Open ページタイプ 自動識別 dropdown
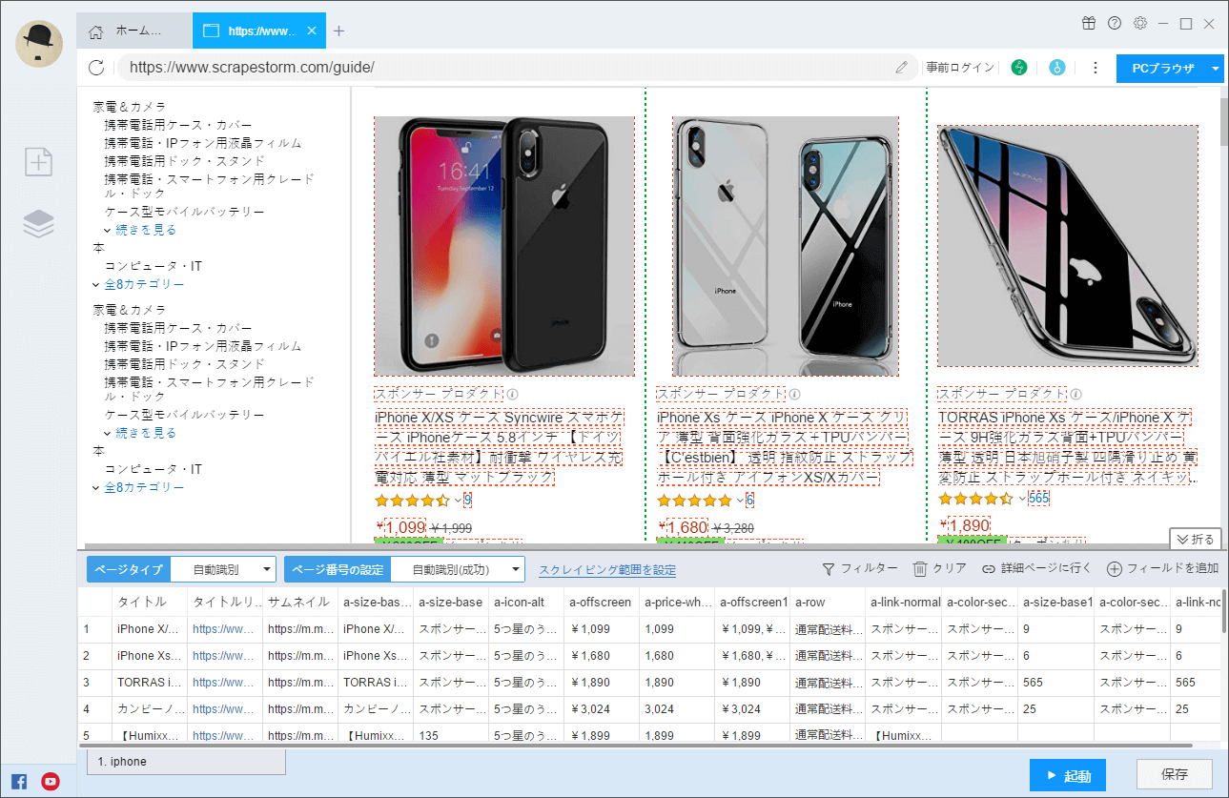Screen dimensions: 1229x798 (x=223, y=570)
